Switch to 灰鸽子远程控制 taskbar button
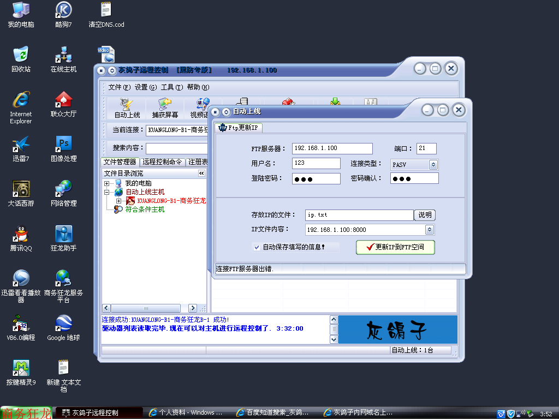Image resolution: width=559 pixels, height=419 pixels. (x=99, y=412)
